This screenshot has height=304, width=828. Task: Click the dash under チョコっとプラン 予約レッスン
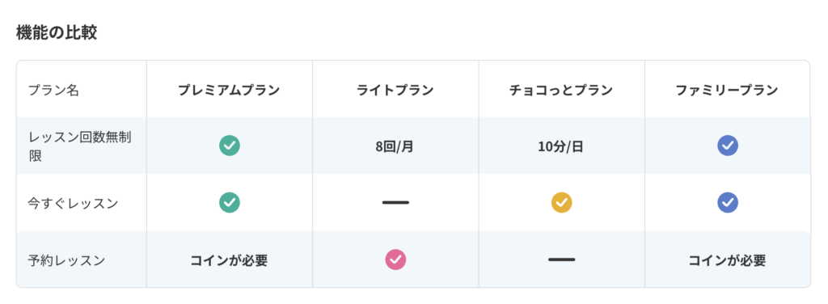(562, 260)
